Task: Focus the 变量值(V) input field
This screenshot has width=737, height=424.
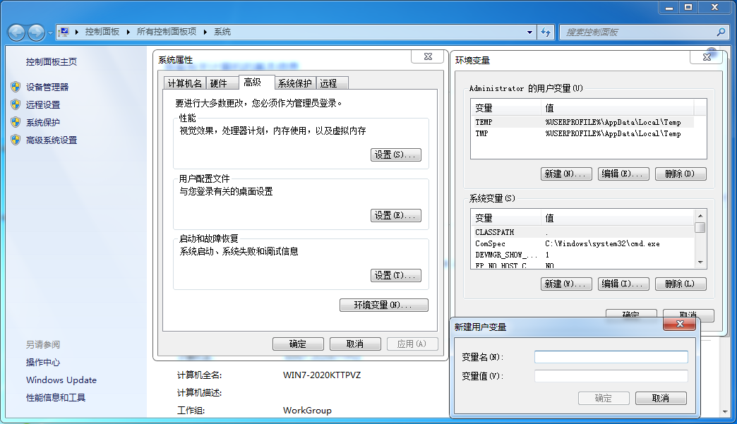Action: (x=611, y=375)
